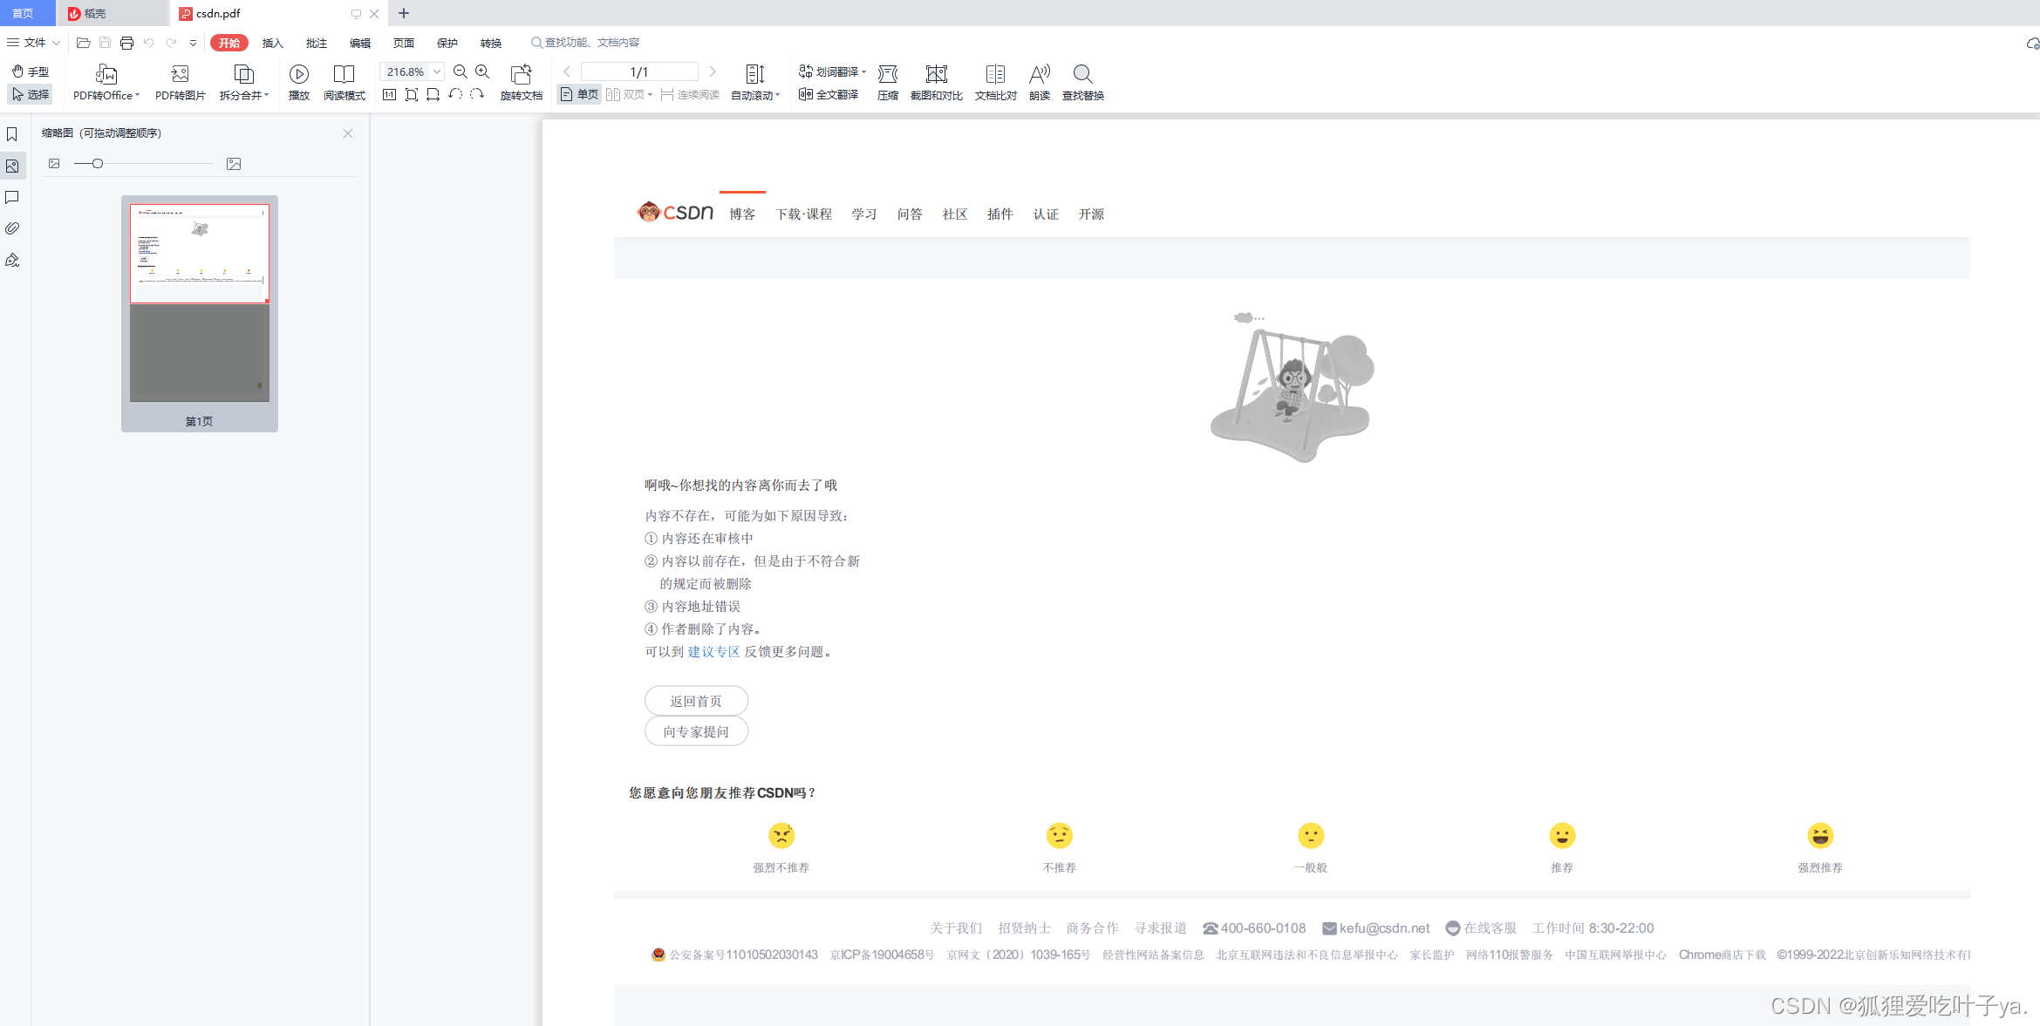Click the PDF转图片 icon
The height and width of the screenshot is (1026, 2040).
(x=180, y=75)
